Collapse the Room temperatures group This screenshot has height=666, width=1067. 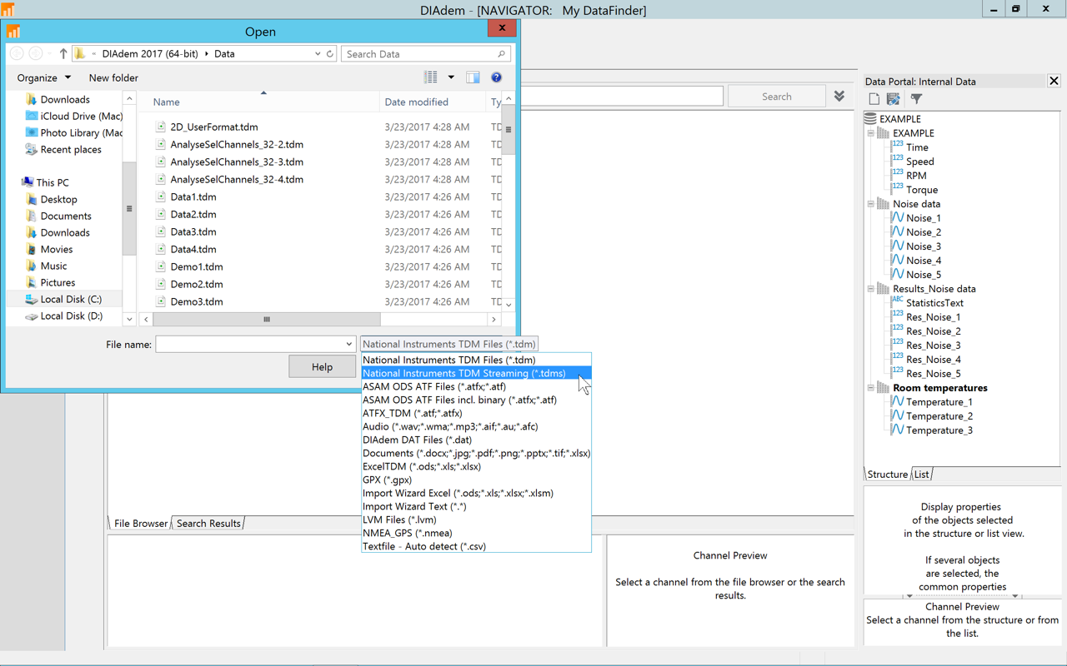(x=871, y=388)
